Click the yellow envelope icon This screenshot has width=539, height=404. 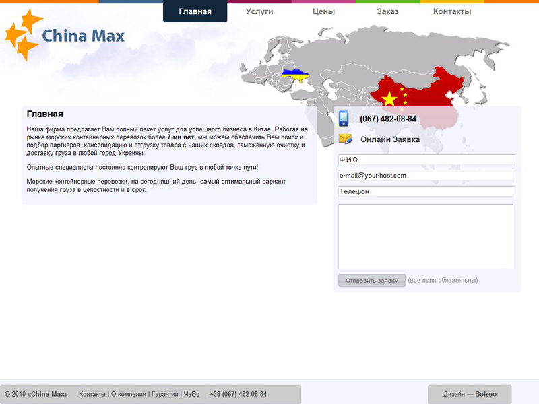tap(346, 139)
